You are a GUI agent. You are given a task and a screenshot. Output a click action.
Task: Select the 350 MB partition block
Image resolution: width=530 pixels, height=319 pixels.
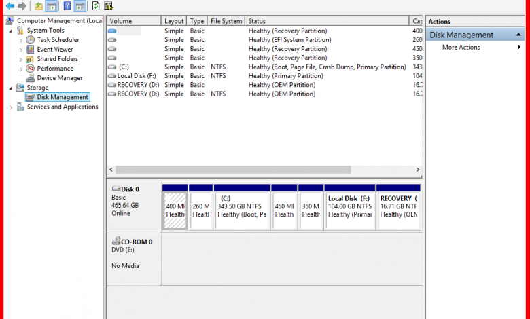(311, 211)
